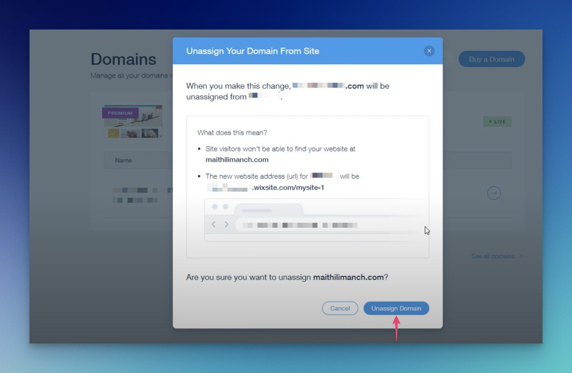Click the premium site thumbnail preview
Viewport: 572px width, 373px height.
[133, 122]
